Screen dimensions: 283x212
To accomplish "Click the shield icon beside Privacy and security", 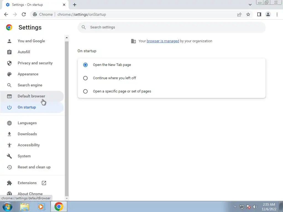I will click(x=9, y=63).
